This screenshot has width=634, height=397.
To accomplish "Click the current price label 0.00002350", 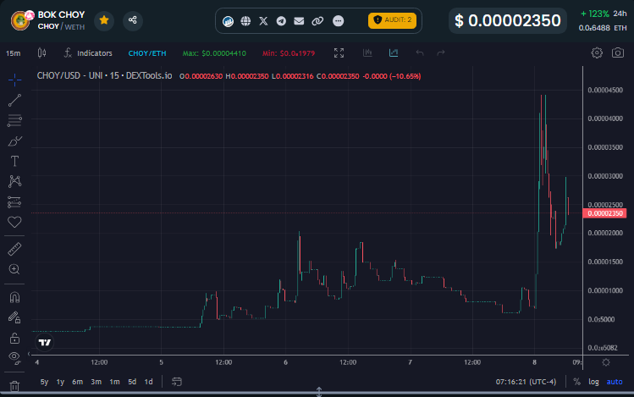I will coord(605,213).
